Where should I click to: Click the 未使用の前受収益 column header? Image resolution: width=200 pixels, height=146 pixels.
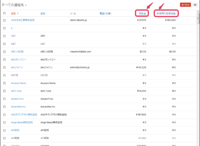167,13
